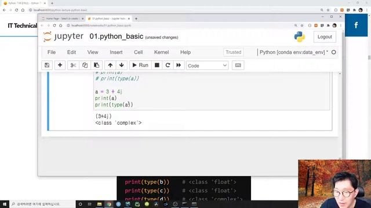371x208 pixels.
Task: Open the Cell menu
Action: tap(139, 53)
